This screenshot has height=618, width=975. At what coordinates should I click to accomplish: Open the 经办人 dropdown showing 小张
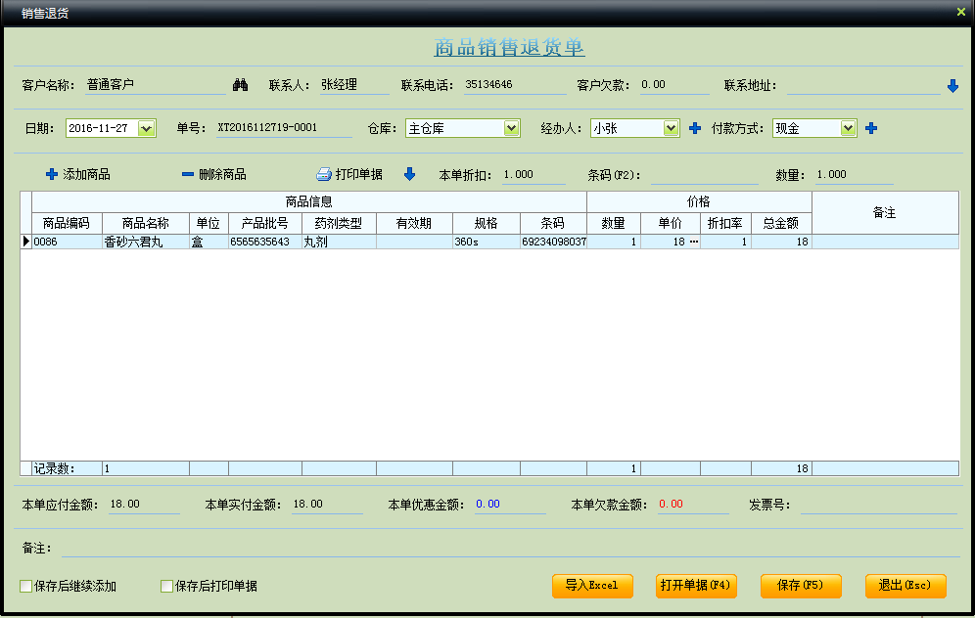[671, 128]
